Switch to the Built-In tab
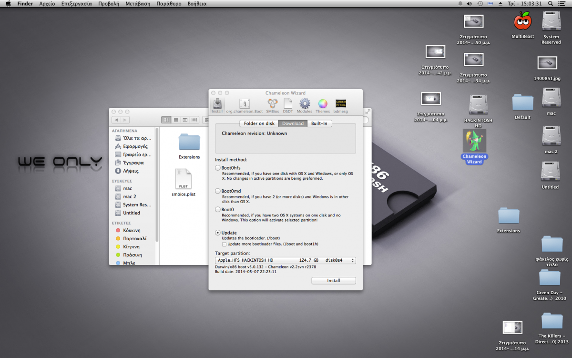 319,123
